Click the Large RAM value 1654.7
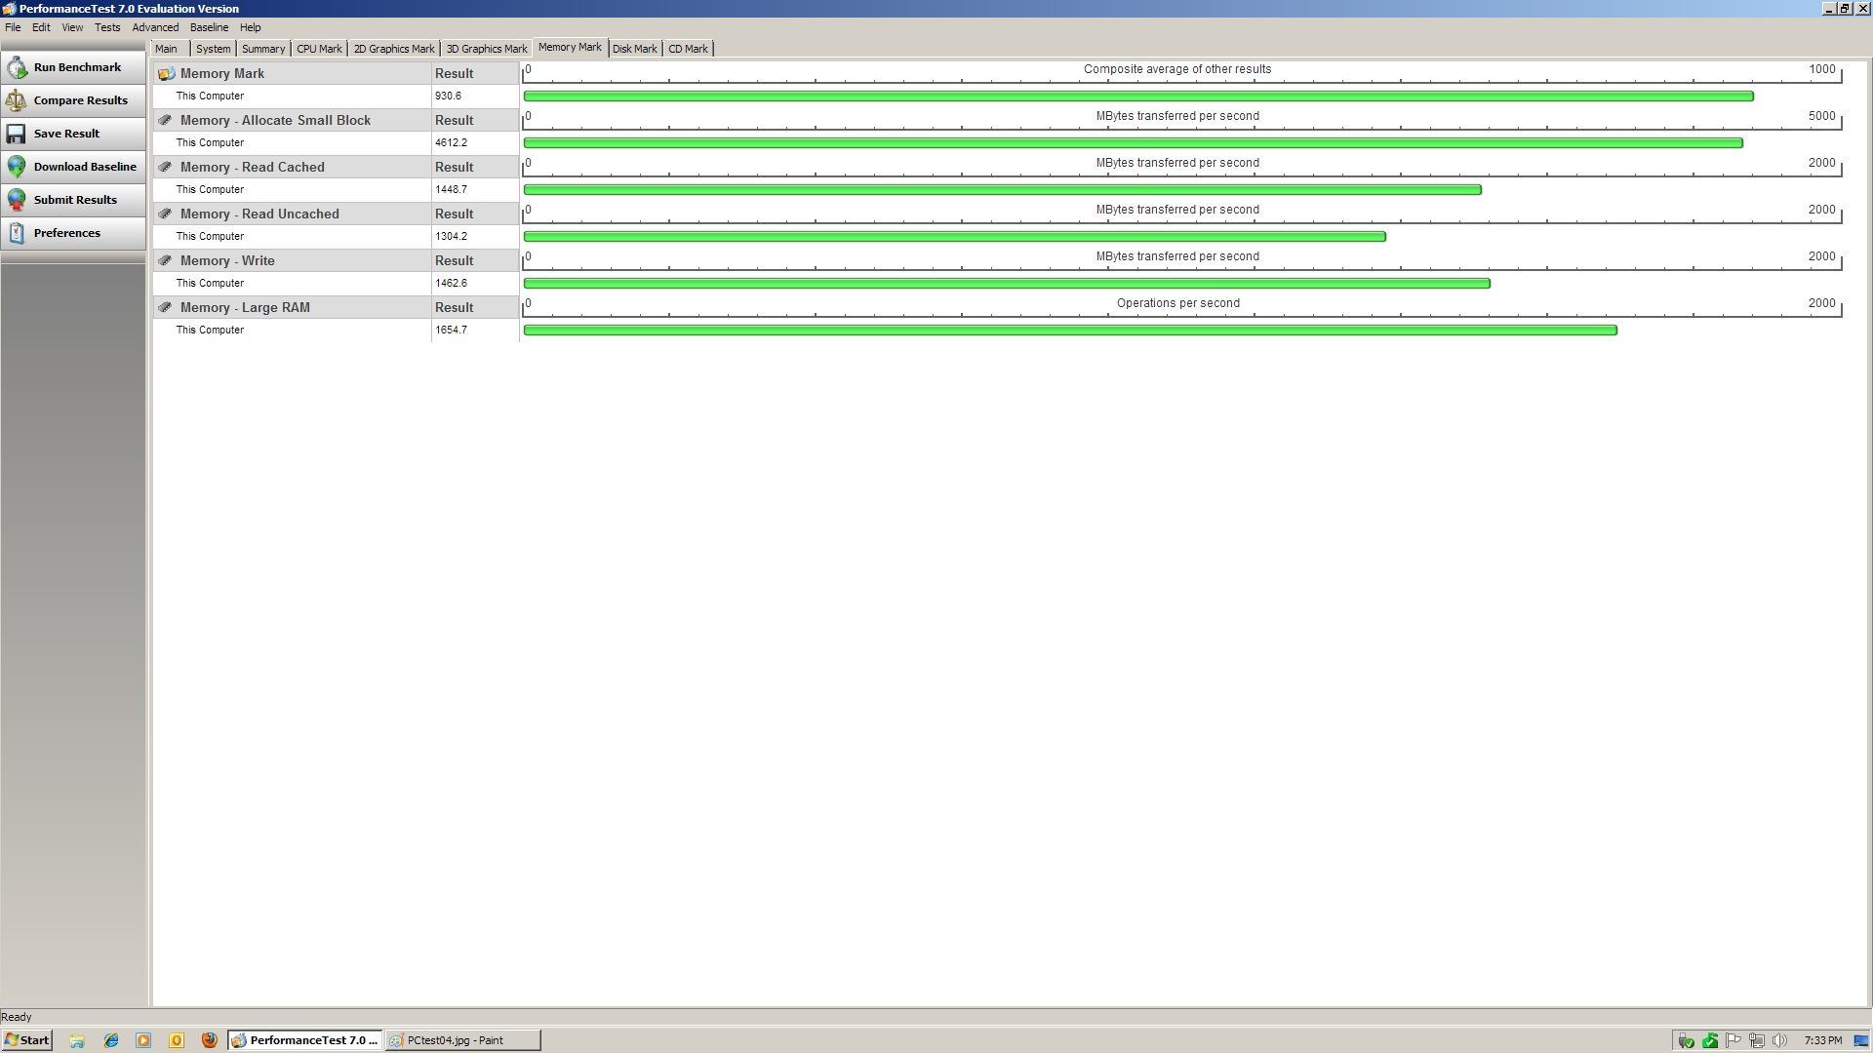The height and width of the screenshot is (1053, 1873). click(452, 330)
